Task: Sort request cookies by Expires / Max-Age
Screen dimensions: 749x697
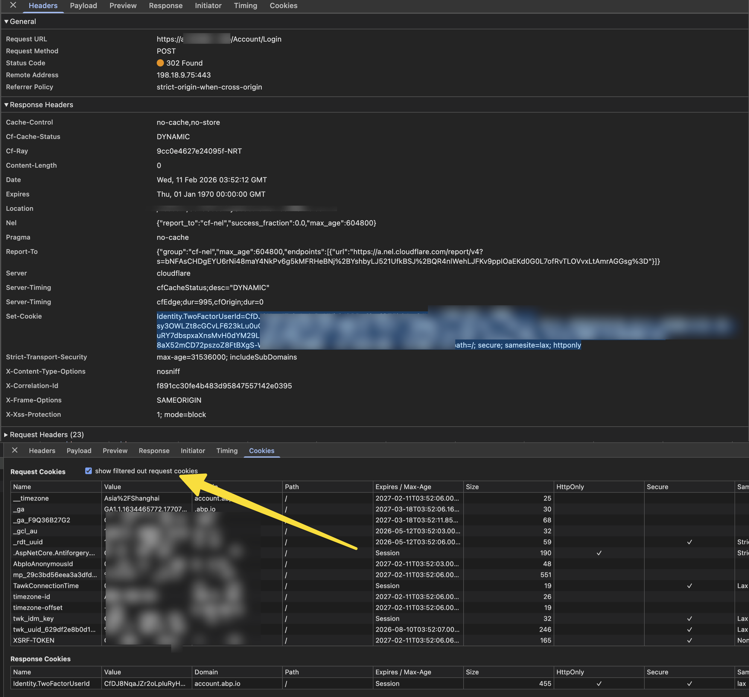Action: pyautogui.click(x=403, y=487)
